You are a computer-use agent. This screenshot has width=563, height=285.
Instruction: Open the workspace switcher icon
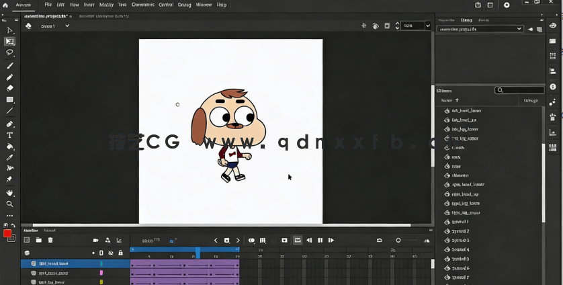(x=490, y=5)
